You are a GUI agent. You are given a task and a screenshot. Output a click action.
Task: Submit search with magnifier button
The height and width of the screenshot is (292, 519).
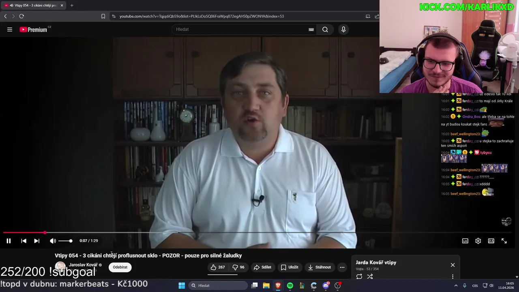click(x=325, y=29)
